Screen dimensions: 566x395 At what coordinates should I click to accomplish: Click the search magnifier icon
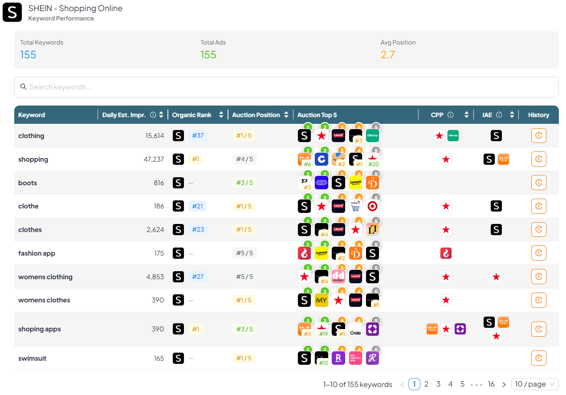tap(24, 87)
